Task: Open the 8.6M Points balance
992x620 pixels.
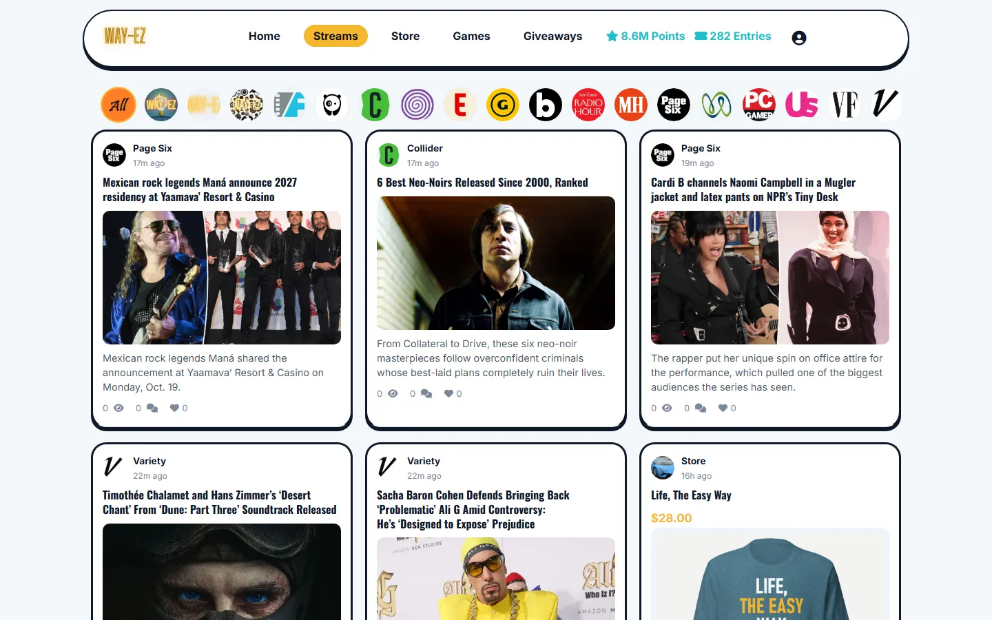Action: coord(645,36)
